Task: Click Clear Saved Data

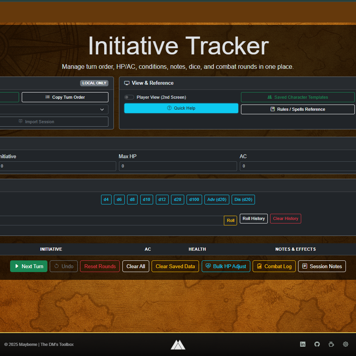Action: coord(175,266)
